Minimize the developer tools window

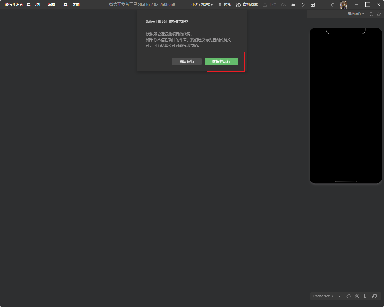357,5
